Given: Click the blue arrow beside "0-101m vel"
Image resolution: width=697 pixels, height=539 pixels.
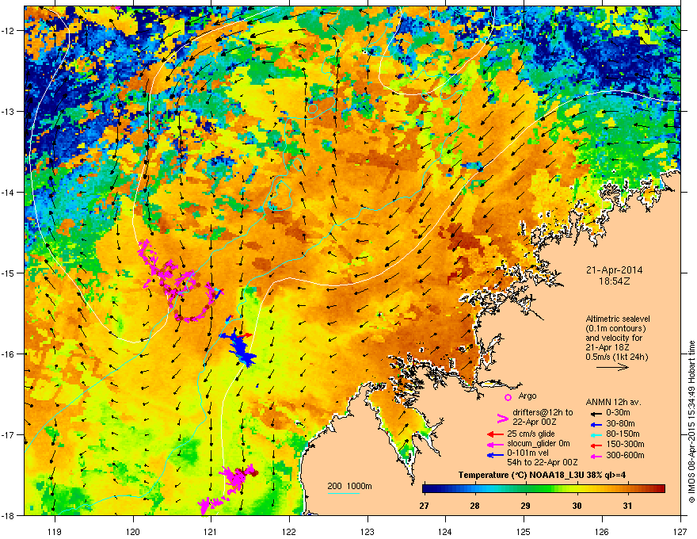Looking at the screenshot, I should (495, 455).
